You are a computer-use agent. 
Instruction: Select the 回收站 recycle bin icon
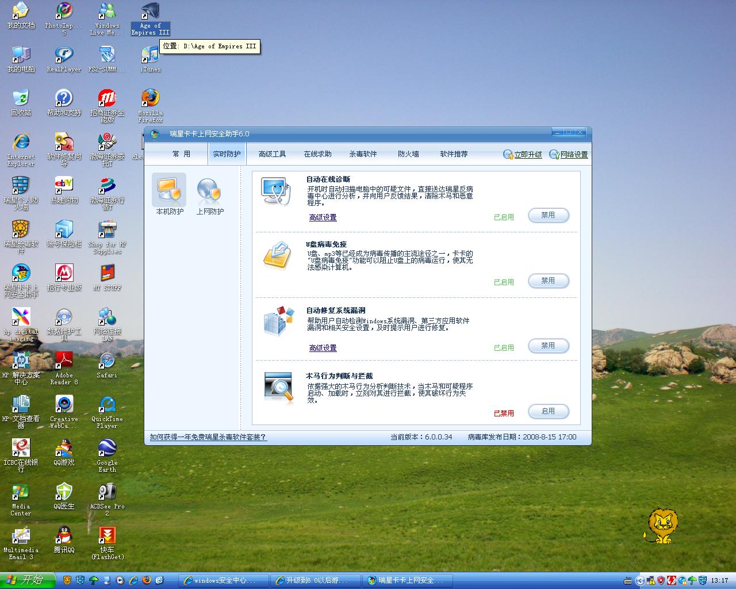[21, 104]
